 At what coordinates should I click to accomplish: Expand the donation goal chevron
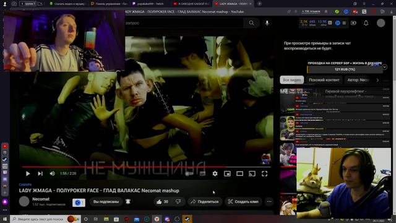[x=385, y=67]
